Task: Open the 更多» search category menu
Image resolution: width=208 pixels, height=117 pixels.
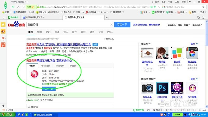Action: pos(109,32)
